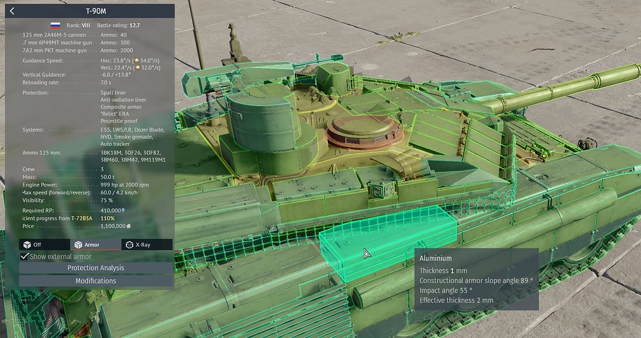Click Constructional armor slope angle 89° line
Viewport: 641px width, 338px height.
[x=476, y=280]
